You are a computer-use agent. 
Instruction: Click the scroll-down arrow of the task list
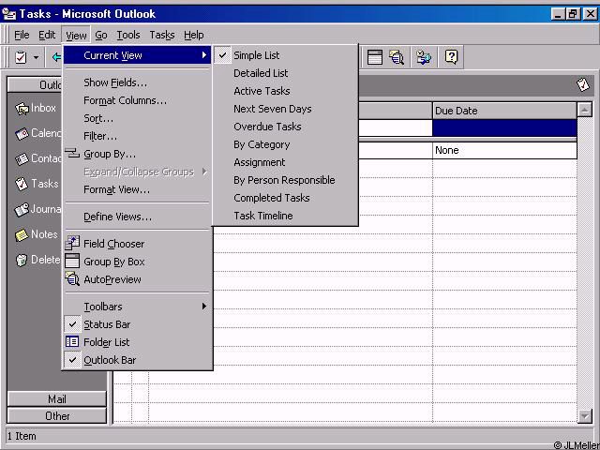[586, 416]
